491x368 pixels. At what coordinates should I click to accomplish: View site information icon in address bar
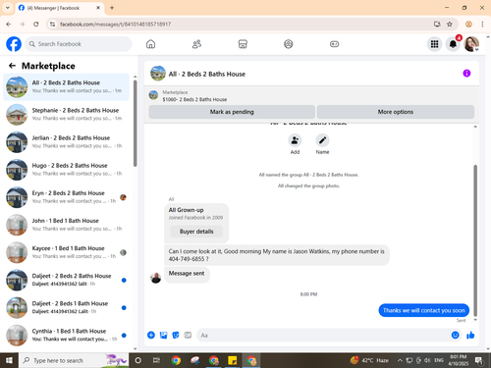[x=53, y=24]
